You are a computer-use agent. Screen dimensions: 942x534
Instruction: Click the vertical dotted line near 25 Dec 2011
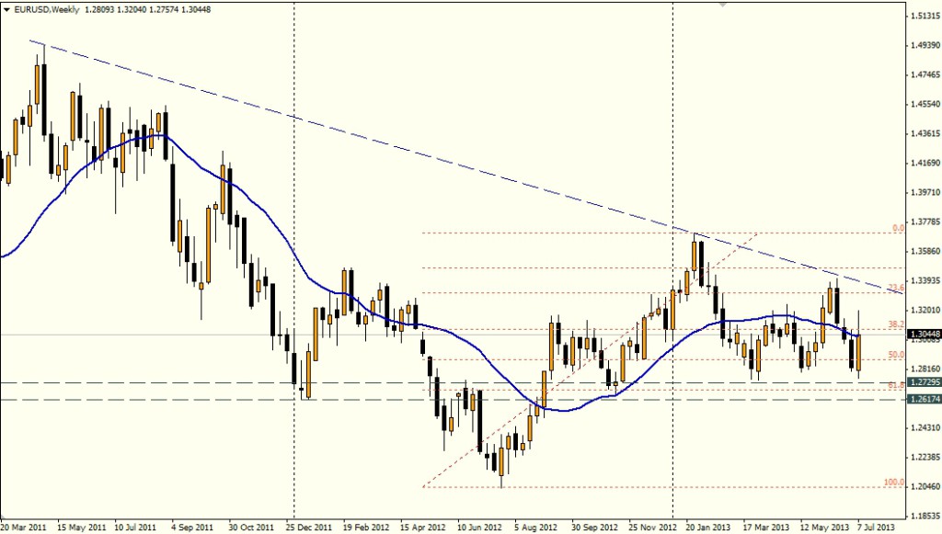coord(293,184)
